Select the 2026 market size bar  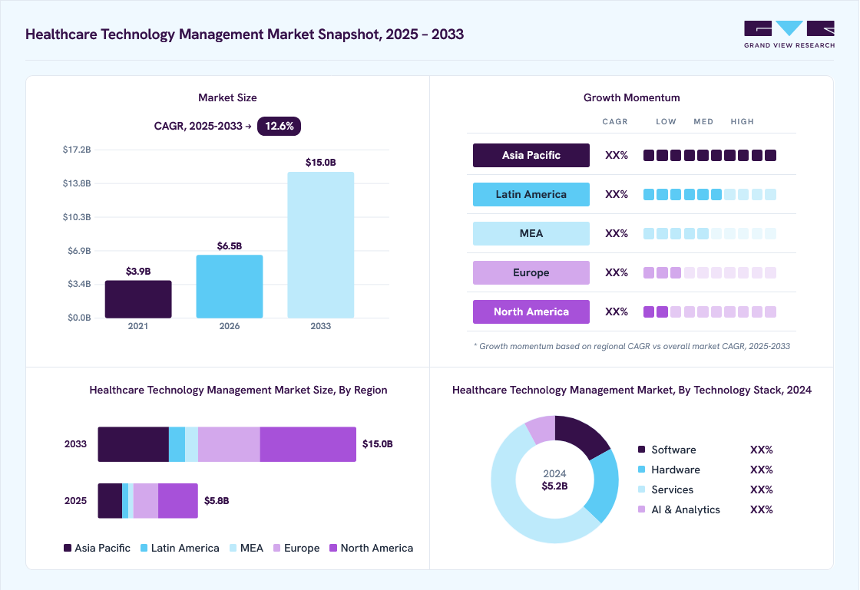point(230,286)
